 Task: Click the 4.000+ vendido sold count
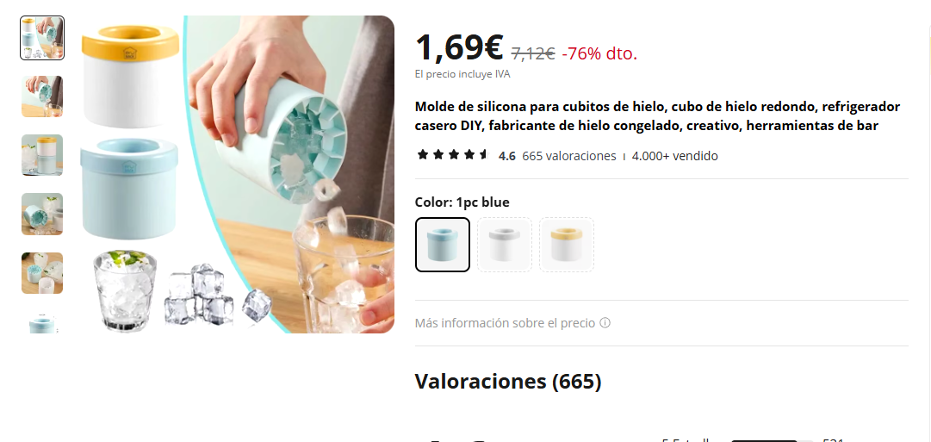point(674,156)
